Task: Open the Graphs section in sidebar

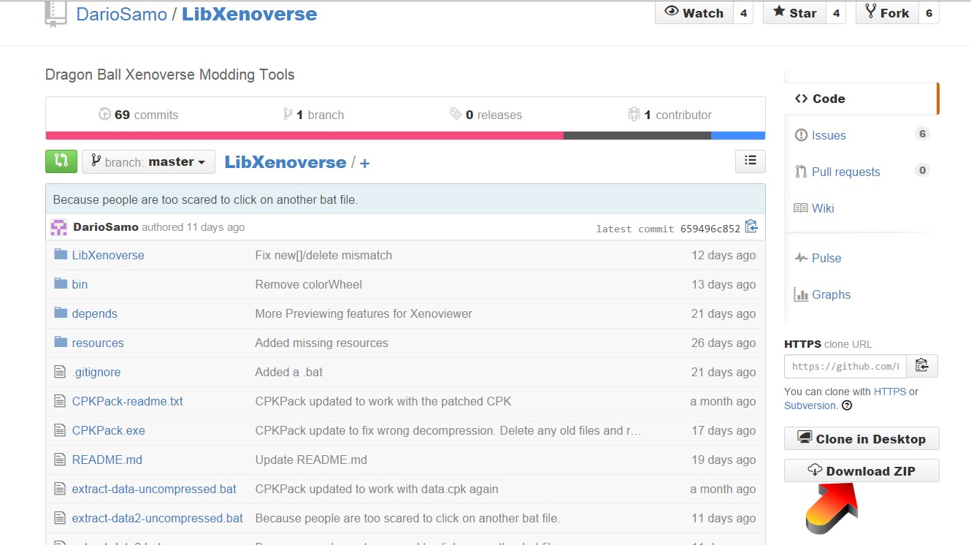Action: pos(831,294)
